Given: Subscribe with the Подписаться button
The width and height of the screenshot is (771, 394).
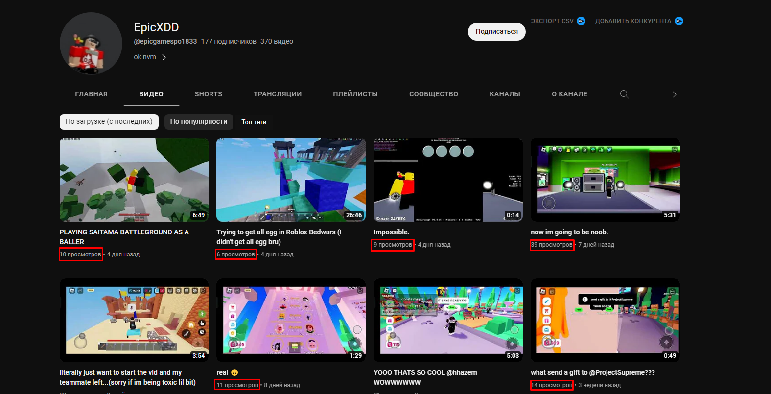Looking at the screenshot, I should point(497,32).
